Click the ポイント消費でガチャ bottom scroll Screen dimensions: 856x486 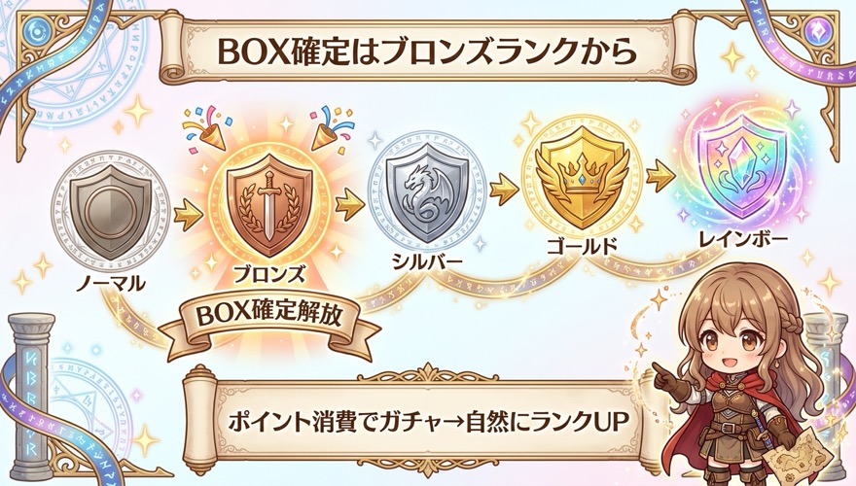click(427, 420)
